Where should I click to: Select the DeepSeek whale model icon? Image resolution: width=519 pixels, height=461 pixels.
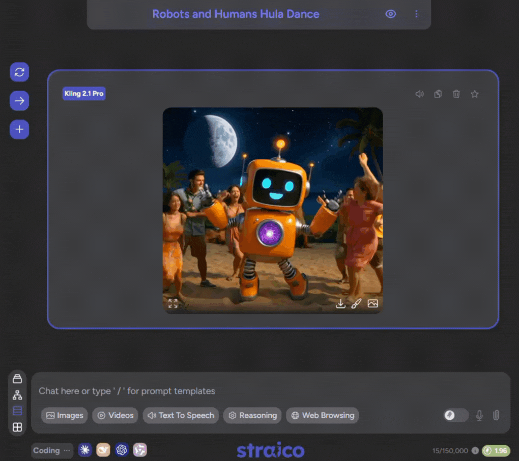[103, 450]
